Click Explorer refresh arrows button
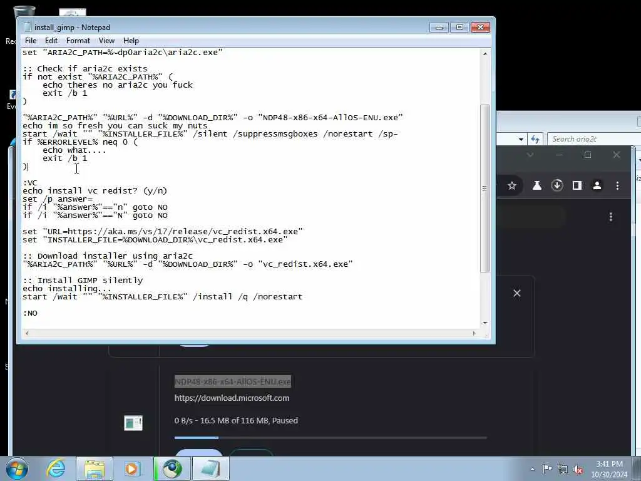 point(535,139)
